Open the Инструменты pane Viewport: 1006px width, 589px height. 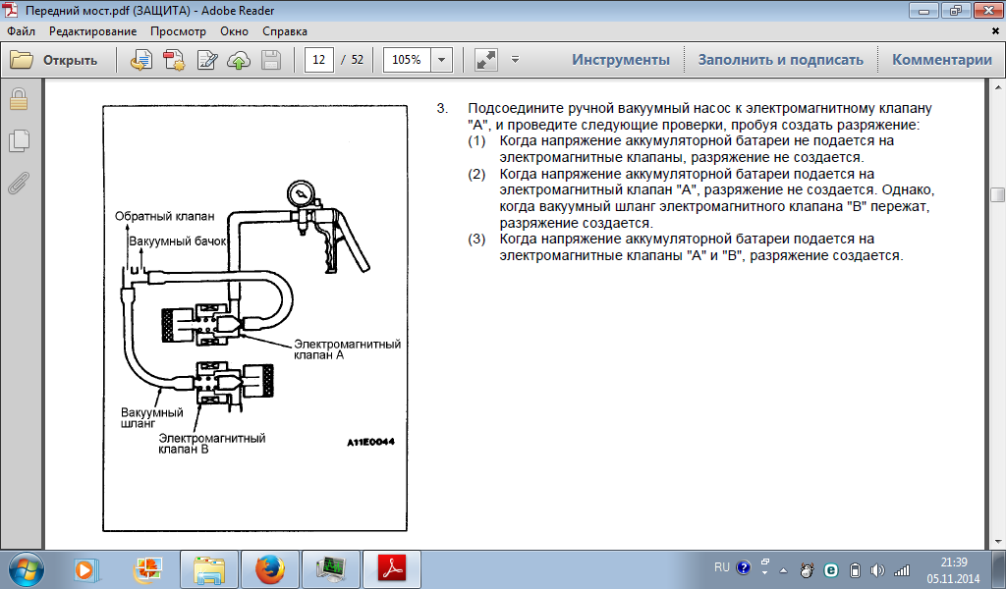coord(621,60)
